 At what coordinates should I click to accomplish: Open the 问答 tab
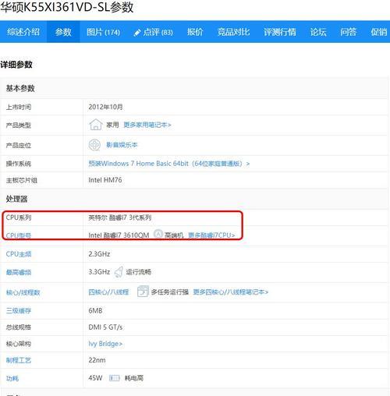tap(348, 32)
